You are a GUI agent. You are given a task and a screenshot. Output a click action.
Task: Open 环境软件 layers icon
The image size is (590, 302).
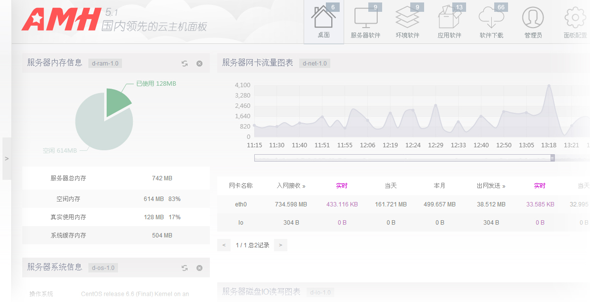coord(407,18)
